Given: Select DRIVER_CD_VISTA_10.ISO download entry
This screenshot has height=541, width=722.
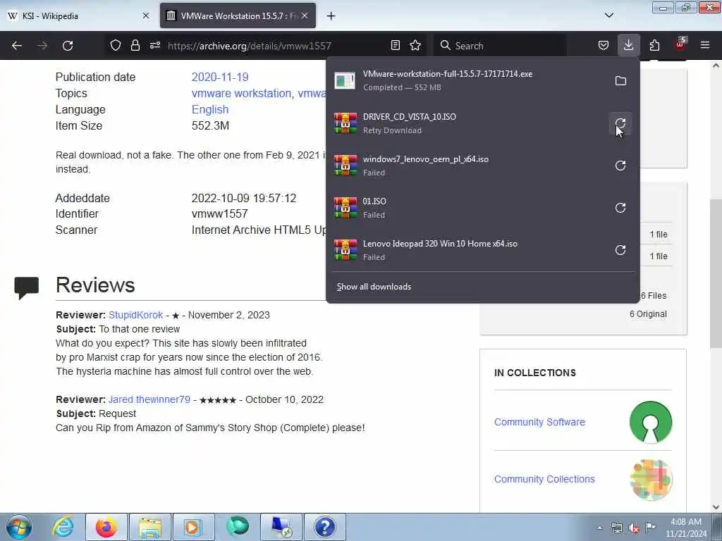Looking at the screenshot, I should point(465,123).
